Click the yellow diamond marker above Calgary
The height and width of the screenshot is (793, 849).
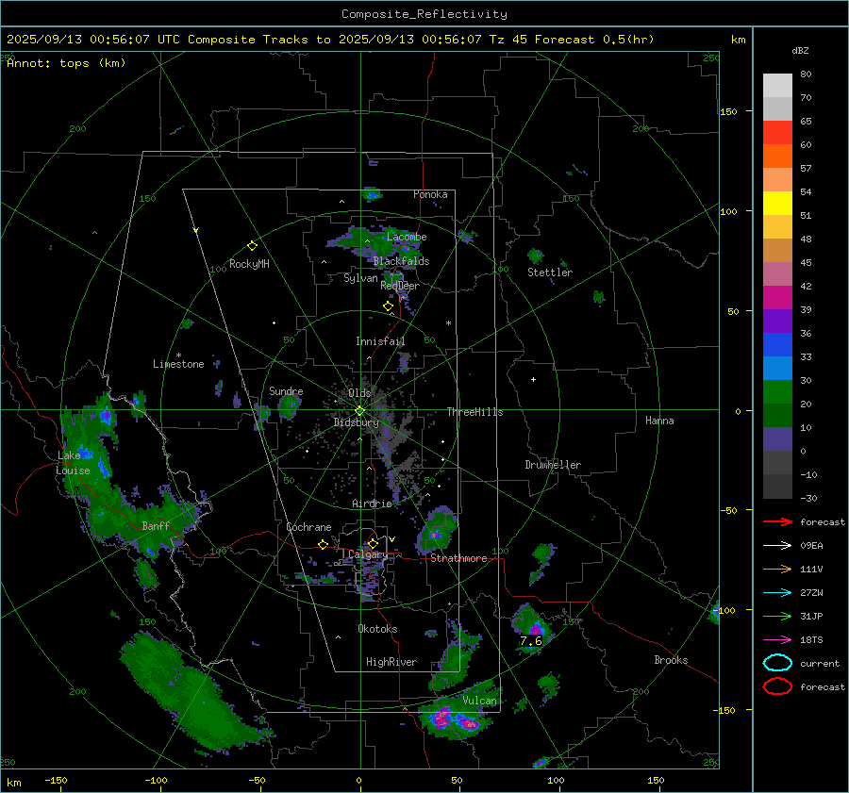click(373, 543)
